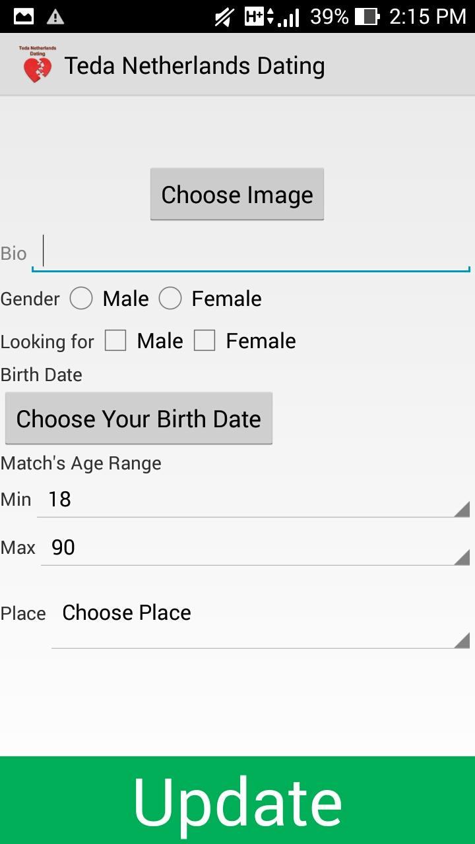The height and width of the screenshot is (844, 475).
Task: Select Male gender radio button
Action: 82,299
